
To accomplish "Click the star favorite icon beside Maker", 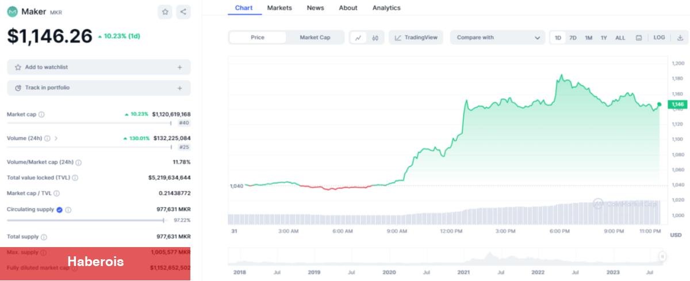I will pyautogui.click(x=165, y=11).
